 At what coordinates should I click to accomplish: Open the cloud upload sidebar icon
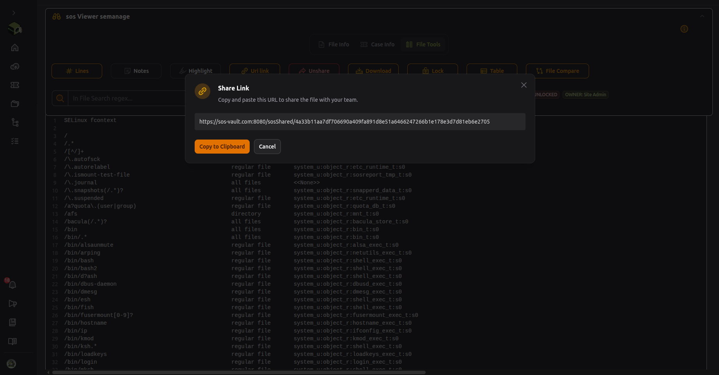(15, 66)
